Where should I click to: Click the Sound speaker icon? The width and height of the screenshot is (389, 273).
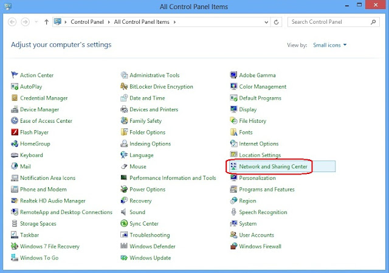click(123, 212)
